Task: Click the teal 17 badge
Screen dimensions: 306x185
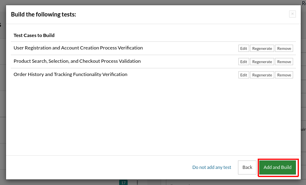Action: [x=124, y=183]
